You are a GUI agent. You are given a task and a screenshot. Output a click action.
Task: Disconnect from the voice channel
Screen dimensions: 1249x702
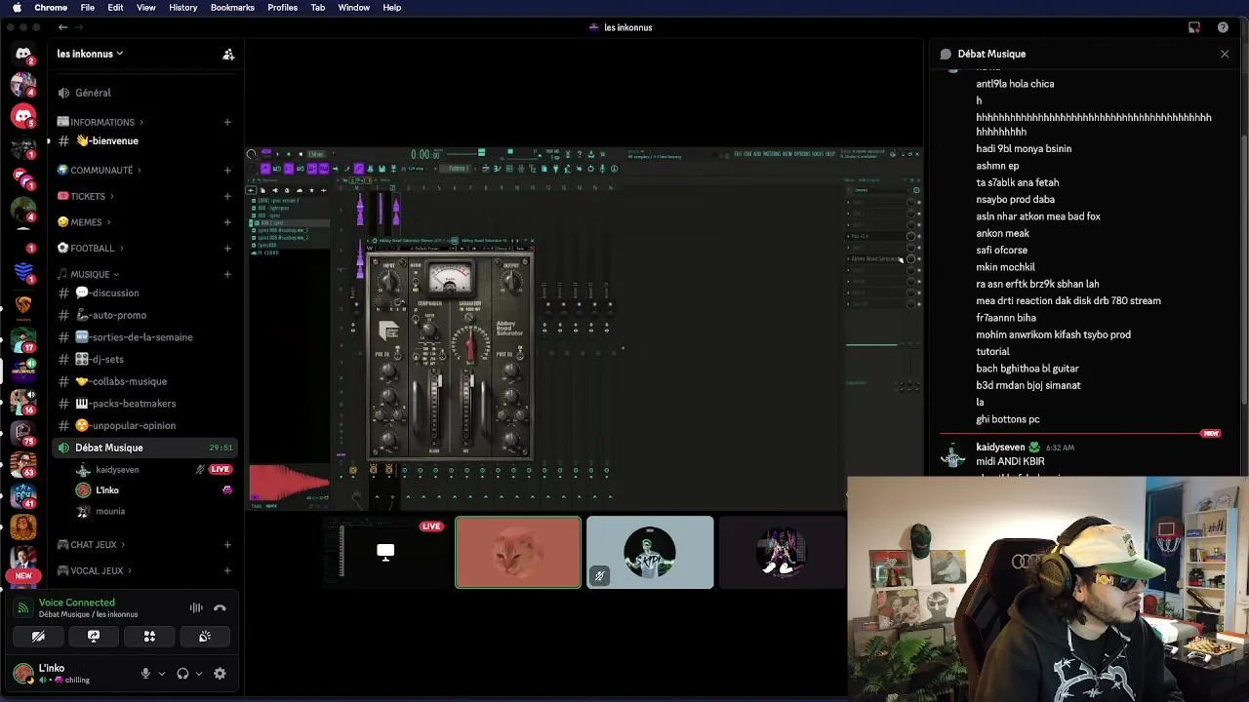coord(220,607)
